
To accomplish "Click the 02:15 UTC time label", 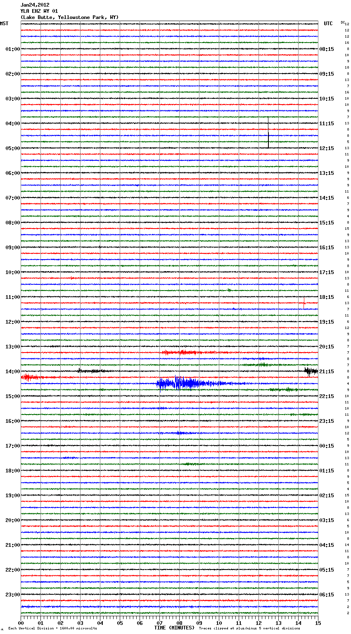I will tap(327, 496).
